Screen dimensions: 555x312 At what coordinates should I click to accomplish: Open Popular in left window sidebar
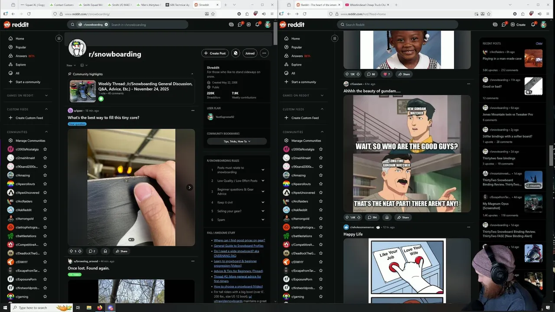(21, 47)
